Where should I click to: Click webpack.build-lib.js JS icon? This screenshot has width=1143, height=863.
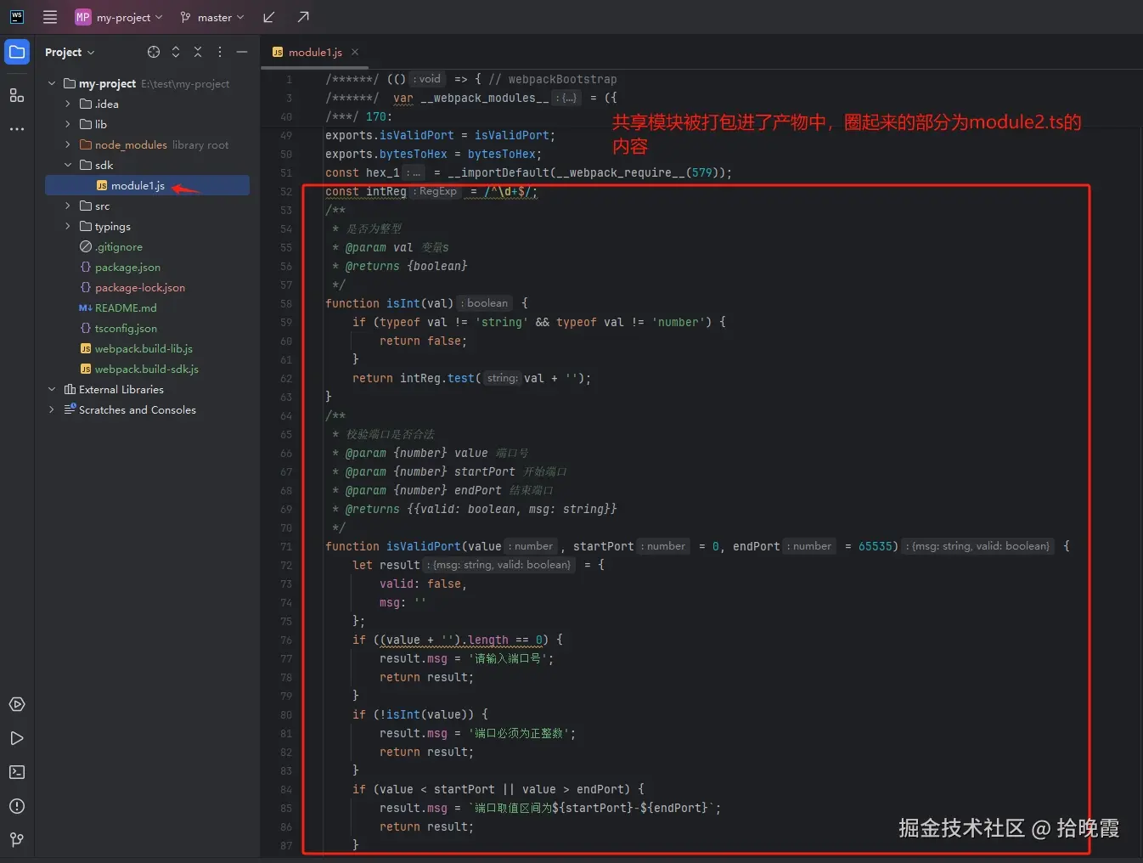coord(86,348)
